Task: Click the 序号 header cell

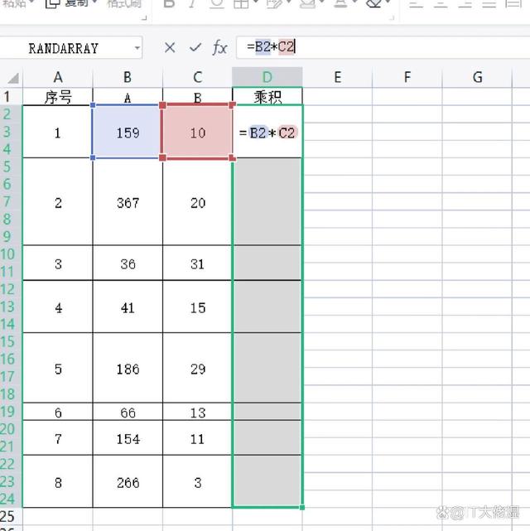Action: pos(58,97)
